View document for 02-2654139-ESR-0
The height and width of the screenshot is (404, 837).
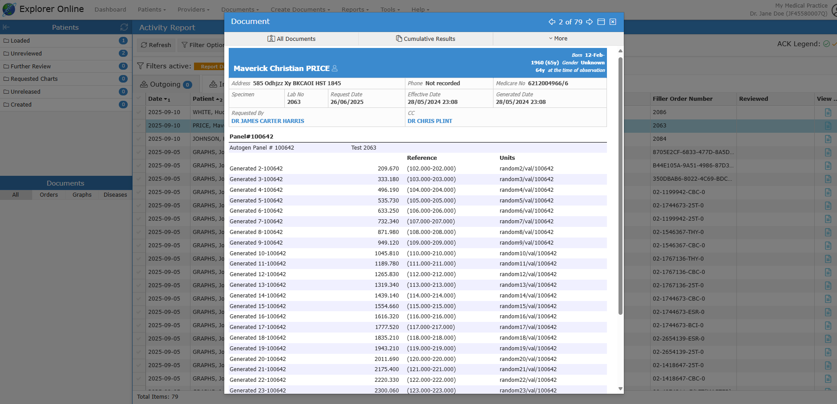click(828, 339)
